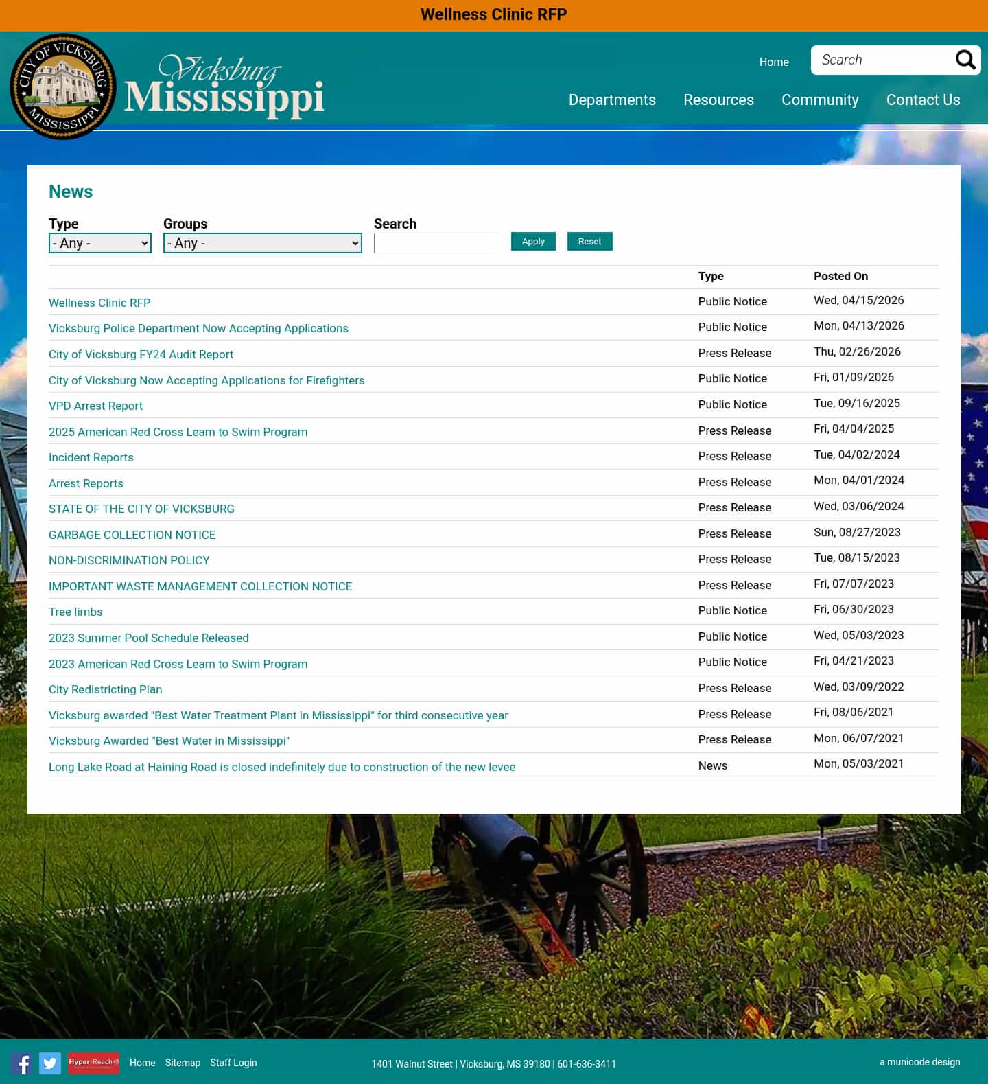Open Now Accepting Applications for Firefighters link

pyautogui.click(x=207, y=380)
